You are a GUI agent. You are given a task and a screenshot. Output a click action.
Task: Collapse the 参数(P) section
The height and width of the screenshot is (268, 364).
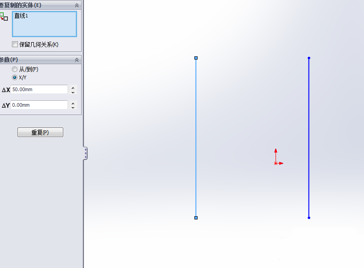pyautogui.click(x=77, y=60)
